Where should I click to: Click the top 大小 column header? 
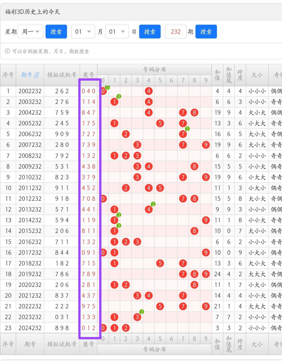[257, 75]
